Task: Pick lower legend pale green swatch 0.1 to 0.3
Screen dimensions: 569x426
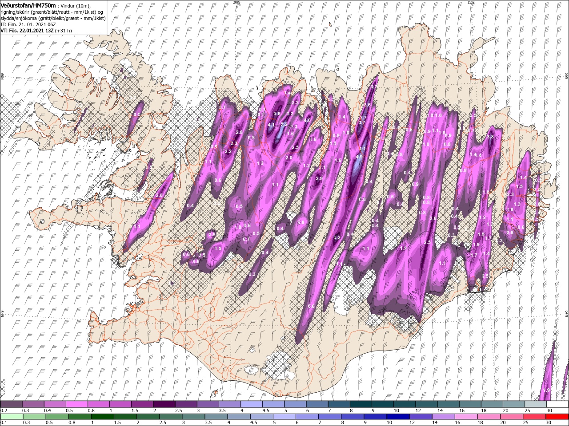Action: (12, 416)
